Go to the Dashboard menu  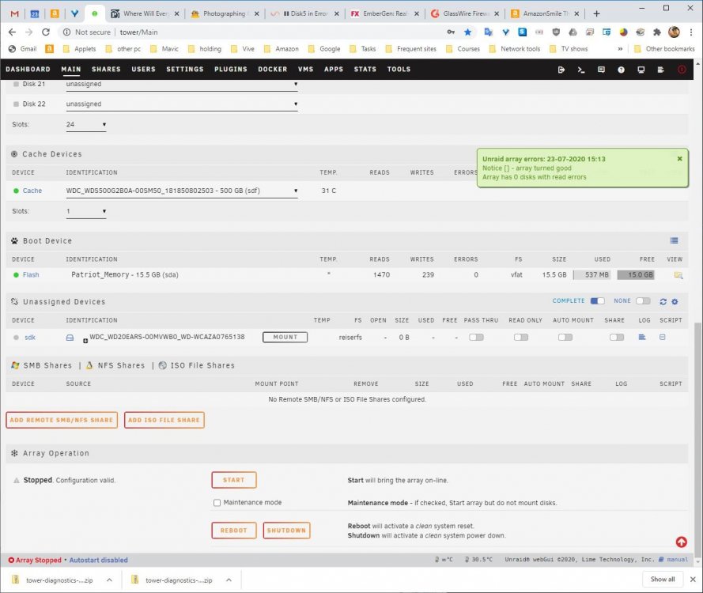[x=28, y=70]
